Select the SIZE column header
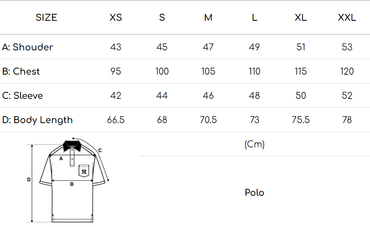This screenshot has width=370, height=227. coord(46,18)
